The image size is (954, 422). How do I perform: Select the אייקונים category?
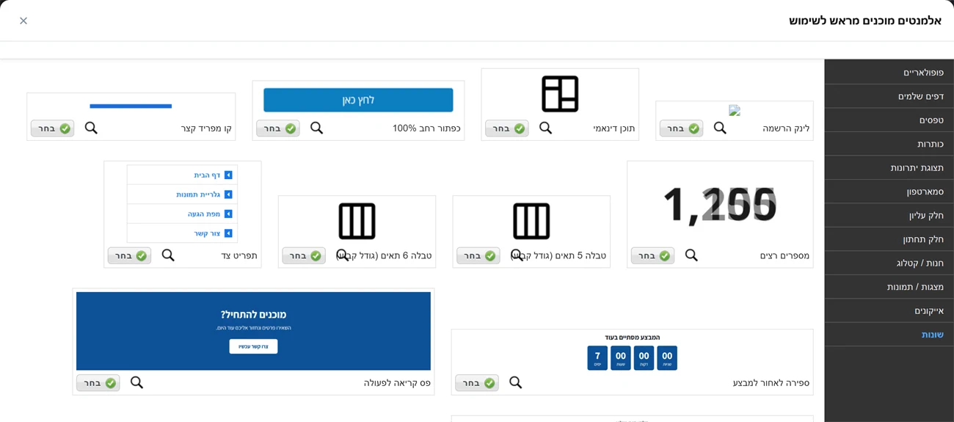click(889, 310)
